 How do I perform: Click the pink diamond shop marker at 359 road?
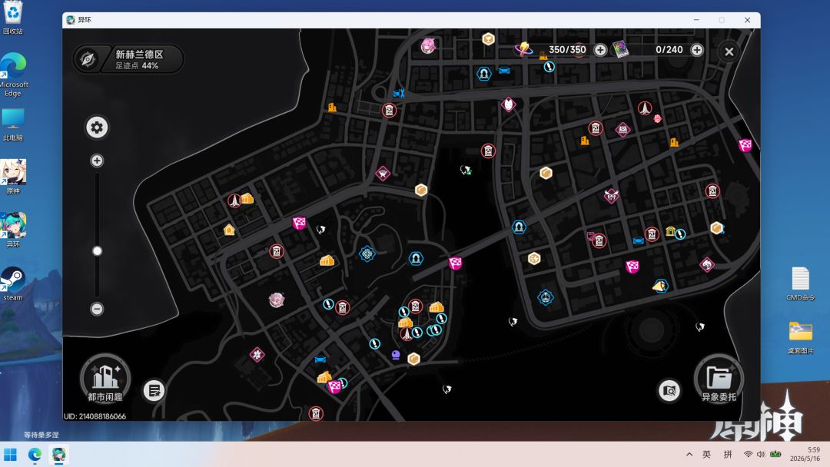(x=383, y=174)
